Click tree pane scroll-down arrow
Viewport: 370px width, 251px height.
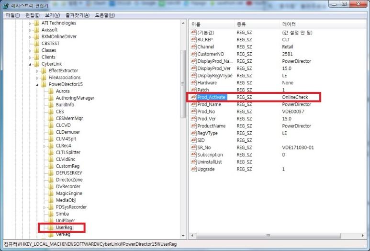point(183,236)
